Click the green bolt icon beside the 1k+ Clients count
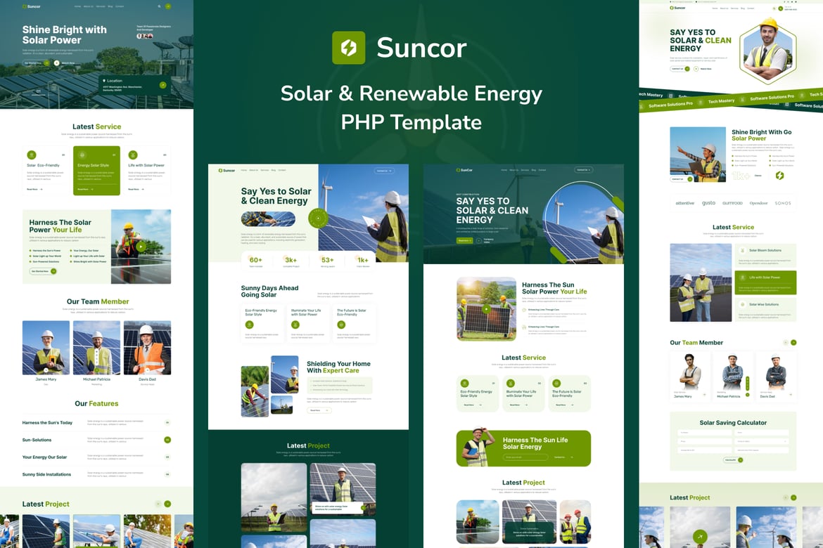Image resolution: width=823 pixels, height=548 pixels. (779, 176)
